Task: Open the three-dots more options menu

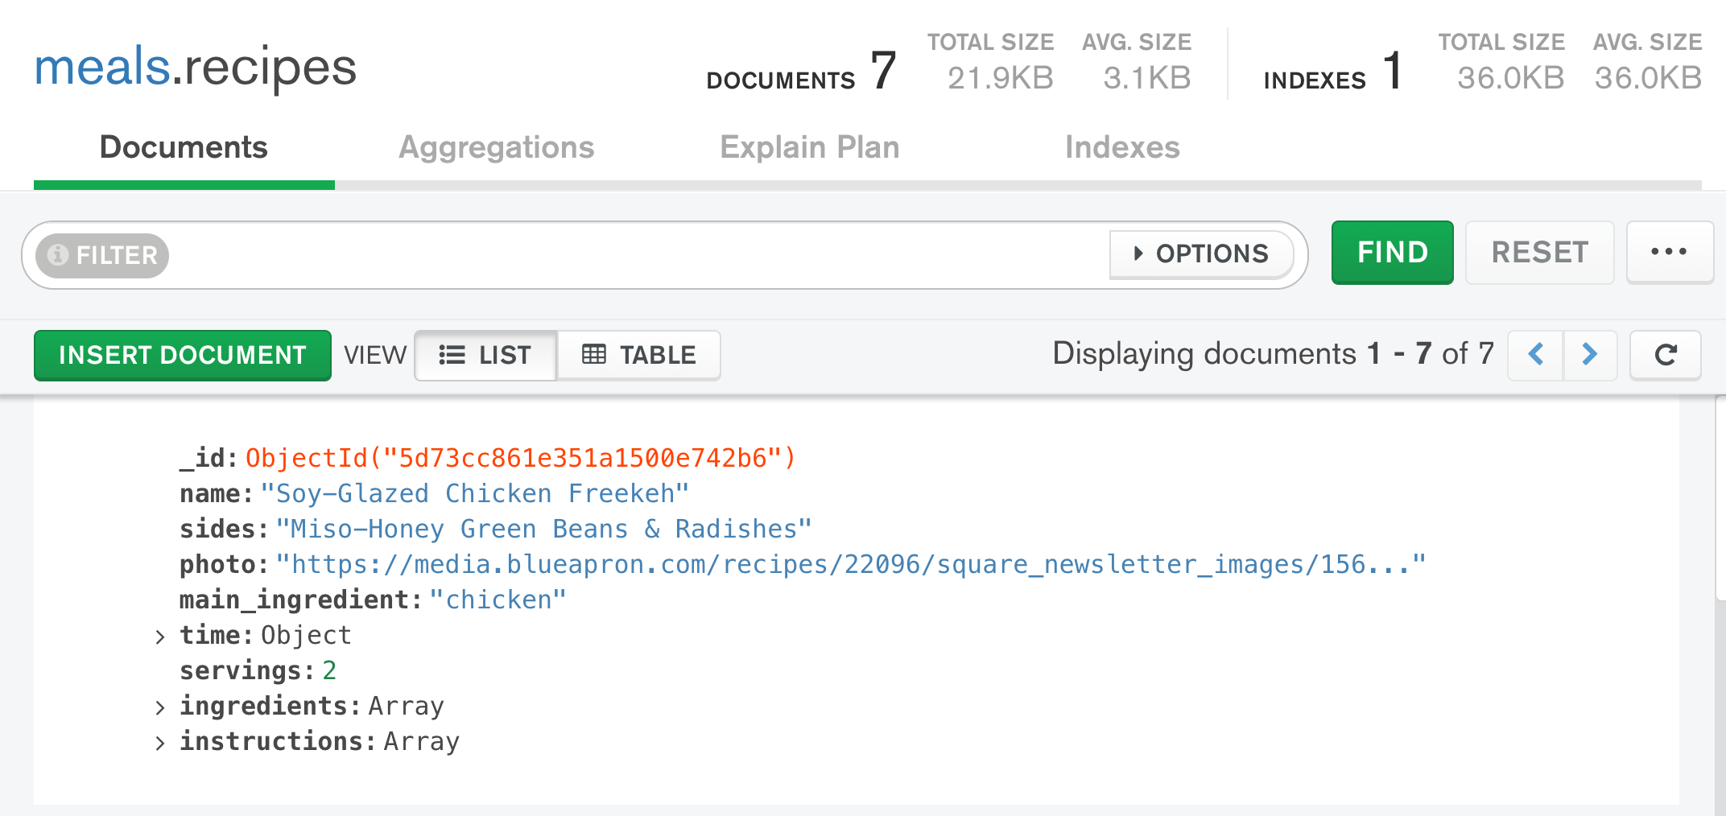Action: [x=1669, y=253]
